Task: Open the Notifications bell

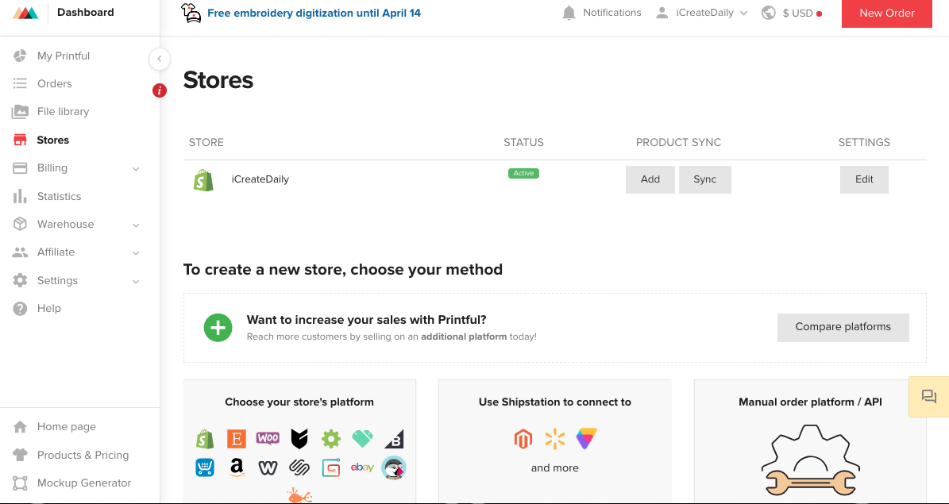Action: (x=569, y=13)
